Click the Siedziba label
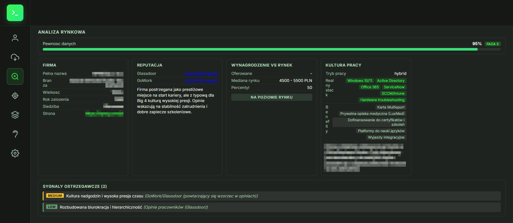Image resolution: width=513 pixels, height=223 pixels. 51,107
